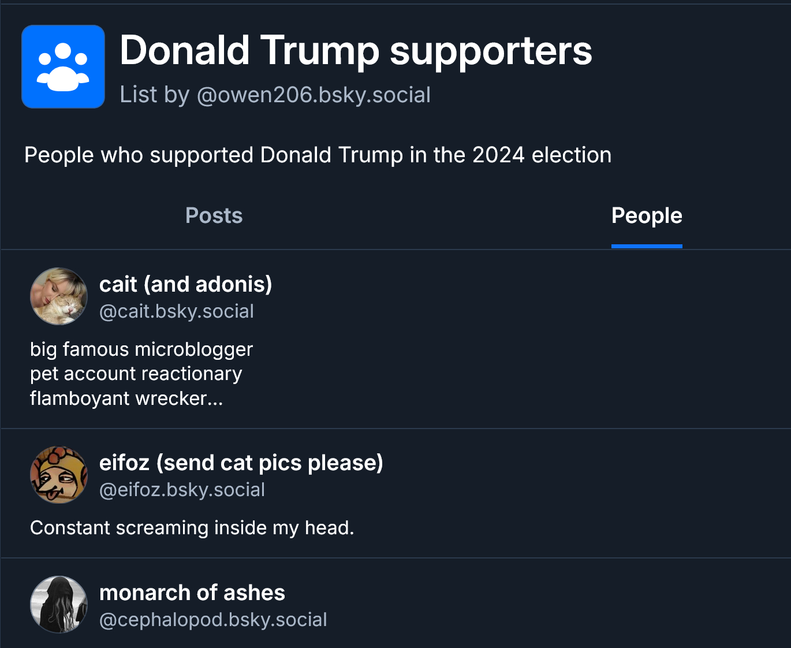Switch to the Posts tab

click(x=214, y=215)
